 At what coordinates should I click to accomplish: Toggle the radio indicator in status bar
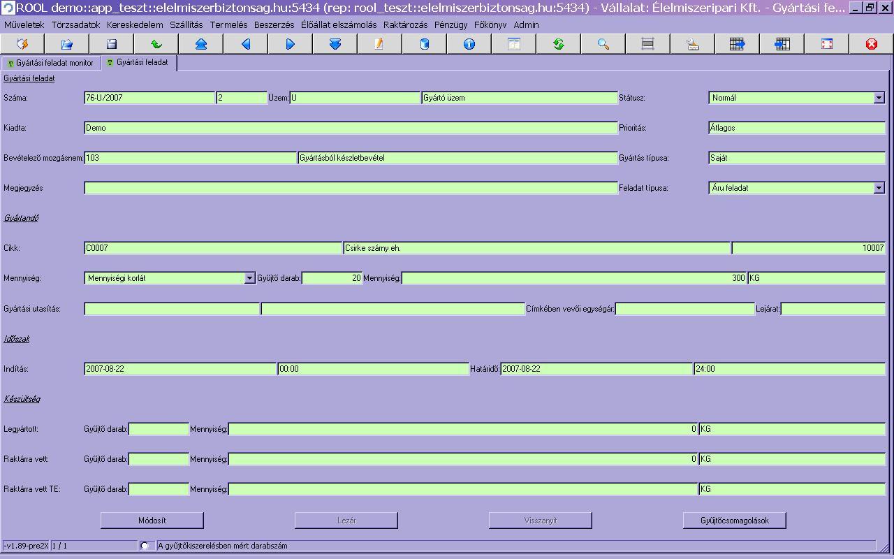145,546
